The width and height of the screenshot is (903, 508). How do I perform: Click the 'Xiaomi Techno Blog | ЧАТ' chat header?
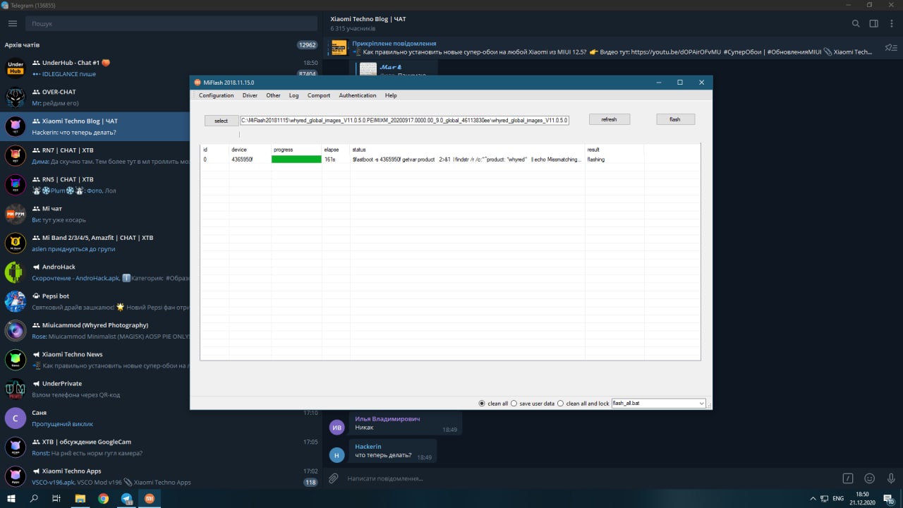368,19
